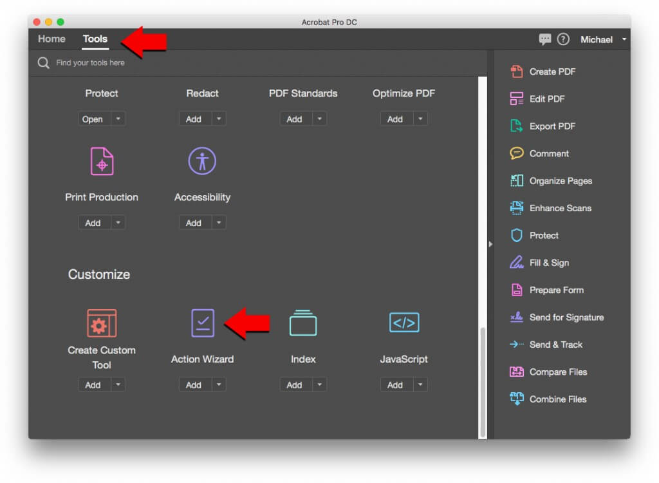Click Add under PDF Standards
The width and height of the screenshot is (659, 483).
(296, 119)
